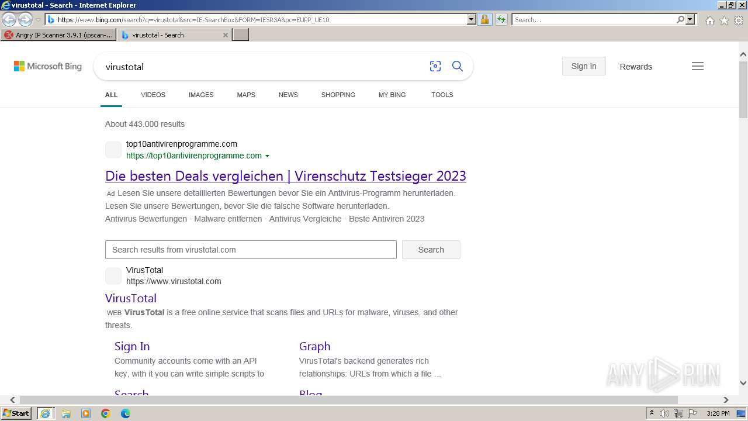Open the Die besten Deals vergleichen ad link

pos(286,176)
